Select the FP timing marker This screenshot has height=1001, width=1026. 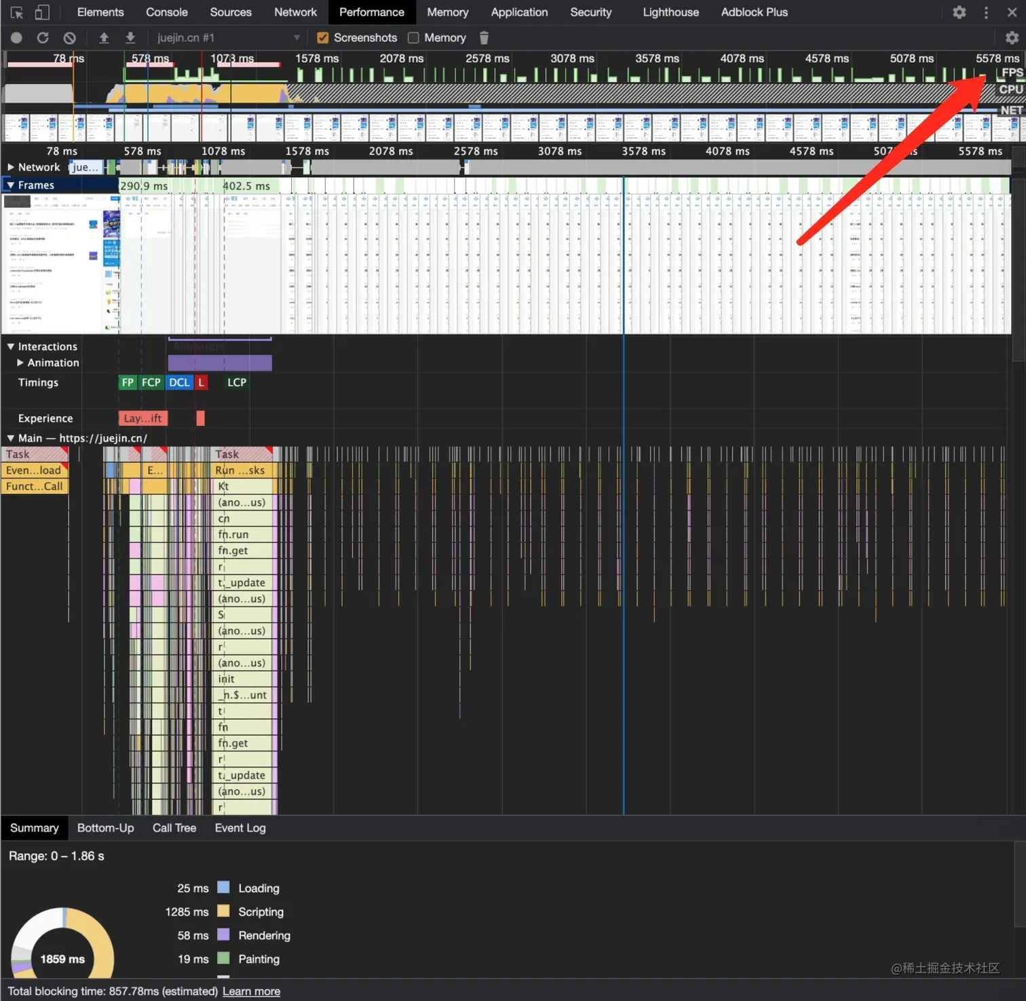(128, 383)
